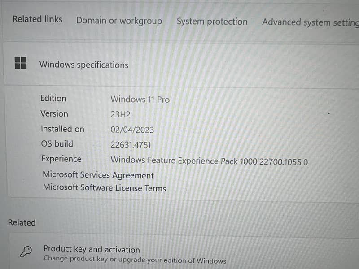Click the Related links label
Image resolution: width=359 pixels, height=269 pixels.
pyautogui.click(x=37, y=19)
